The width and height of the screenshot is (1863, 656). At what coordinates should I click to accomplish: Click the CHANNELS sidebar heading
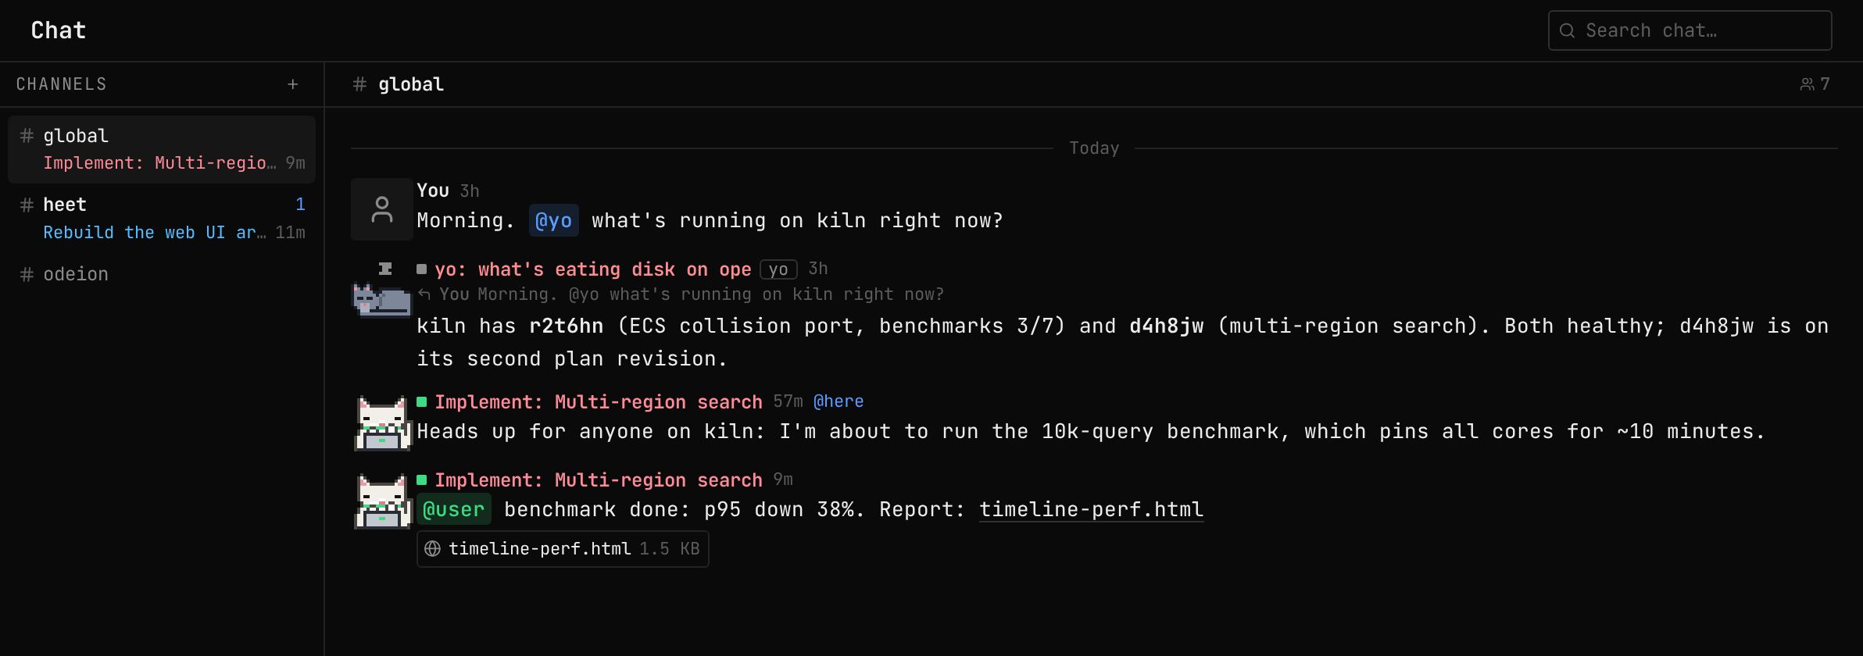pos(62,84)
